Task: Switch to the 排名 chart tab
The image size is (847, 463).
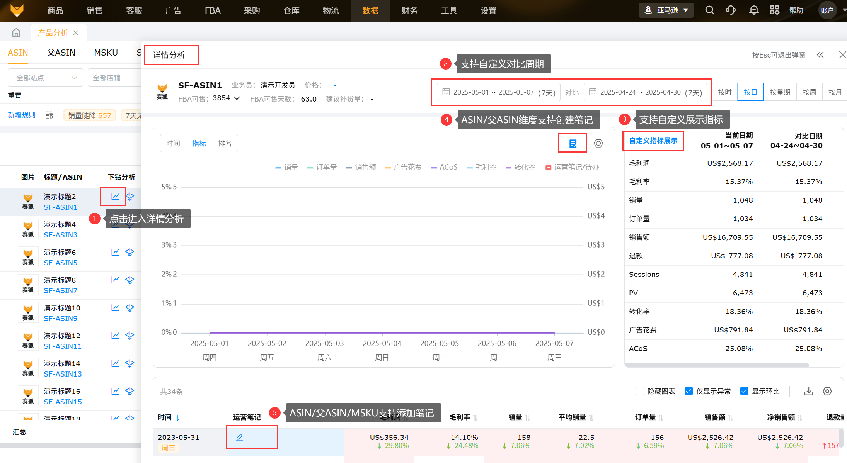Action: click(x=225, y=144)
